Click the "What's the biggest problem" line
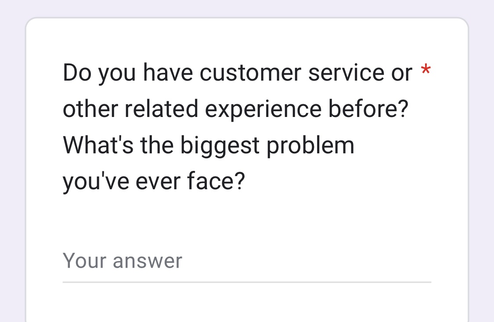The width and height of the screenshot is (494, 322). (209, 145)
